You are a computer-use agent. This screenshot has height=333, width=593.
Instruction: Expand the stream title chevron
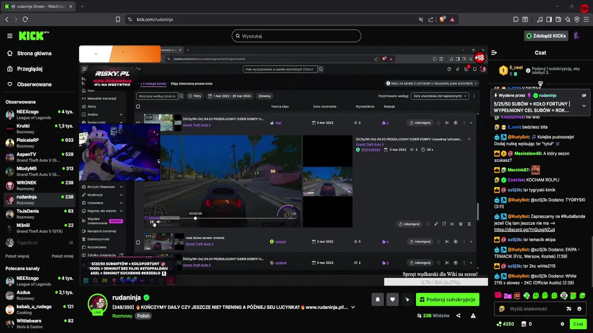click(353, 307)
